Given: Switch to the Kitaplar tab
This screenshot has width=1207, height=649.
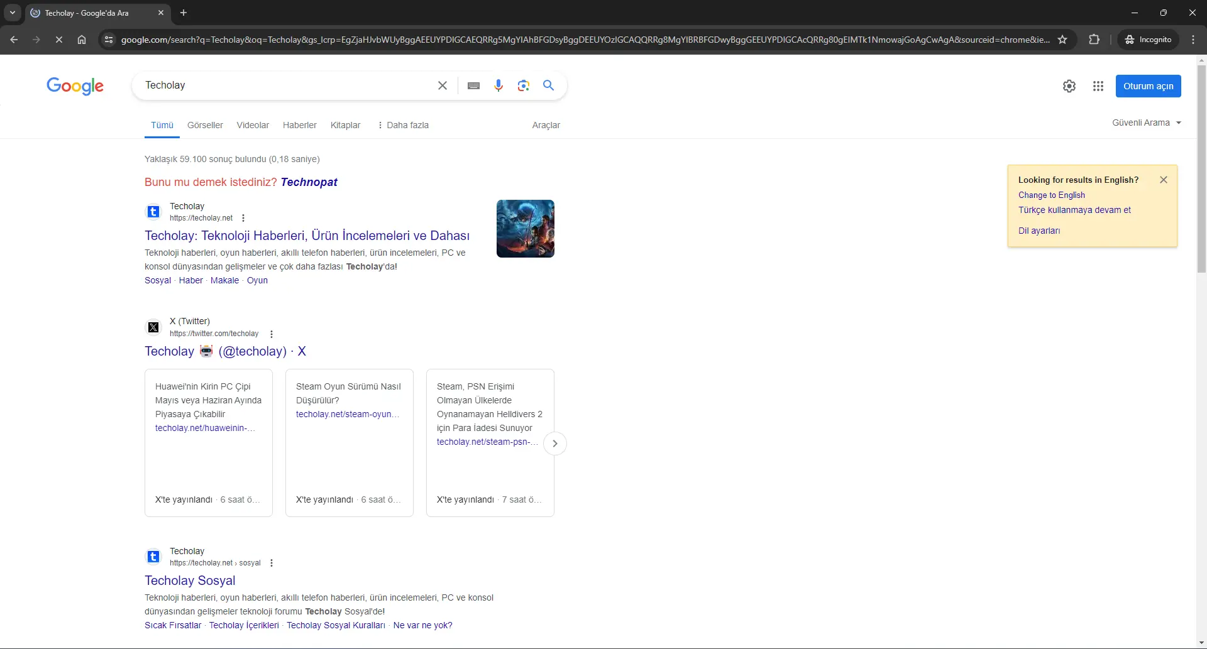Looking at the screenshot, I should pyautogui.click(x=346, y=125).
